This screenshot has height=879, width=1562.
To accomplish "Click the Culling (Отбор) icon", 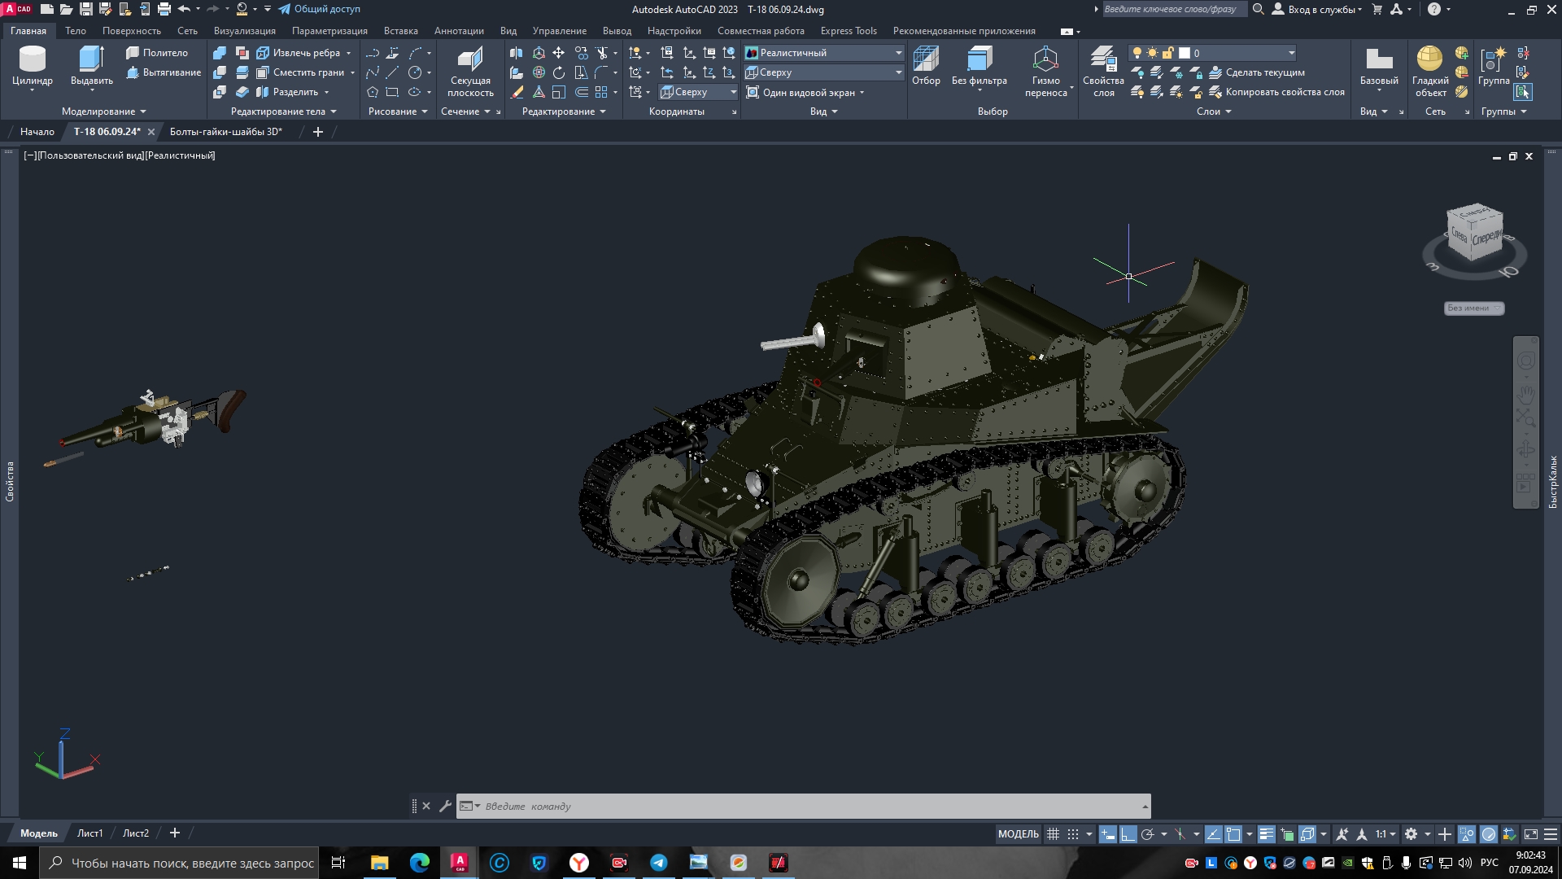I will click(926, 65).
